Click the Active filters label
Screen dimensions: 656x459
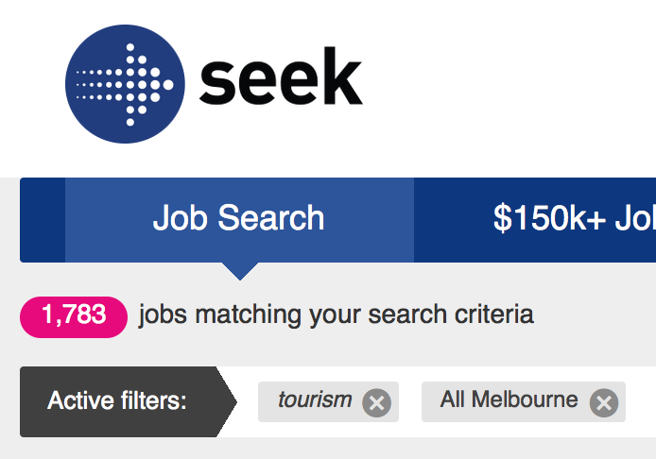click(x=117, y=401)
